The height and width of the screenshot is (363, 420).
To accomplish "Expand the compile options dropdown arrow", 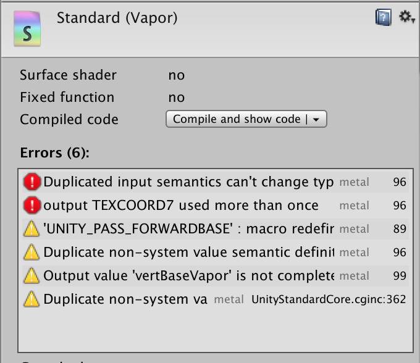I will coord(316,120).
